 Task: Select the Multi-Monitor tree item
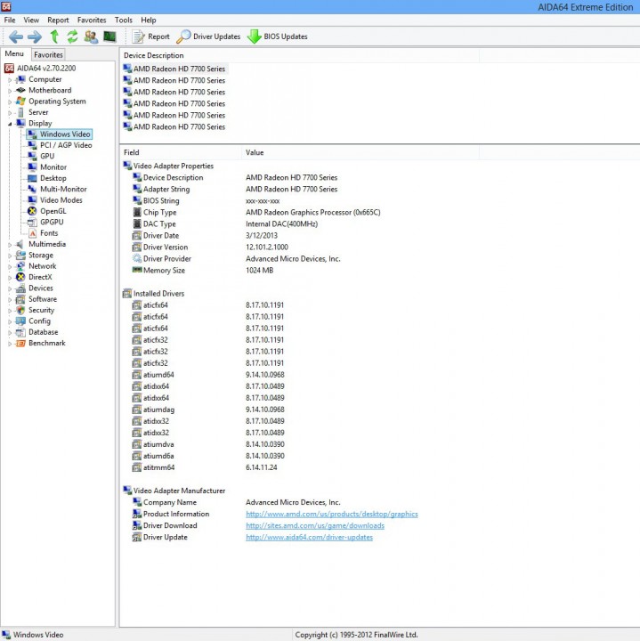pos(57,190)
